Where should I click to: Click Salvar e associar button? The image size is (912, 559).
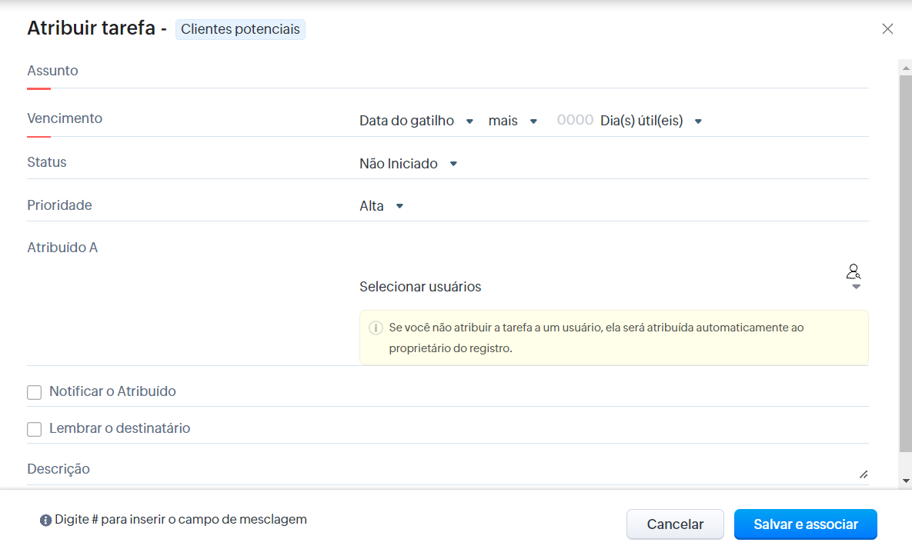point(806,524)
